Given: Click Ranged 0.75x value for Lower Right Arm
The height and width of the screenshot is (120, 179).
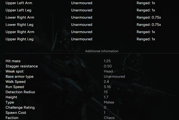Looking at the screenshot, I should pos(149,18).
